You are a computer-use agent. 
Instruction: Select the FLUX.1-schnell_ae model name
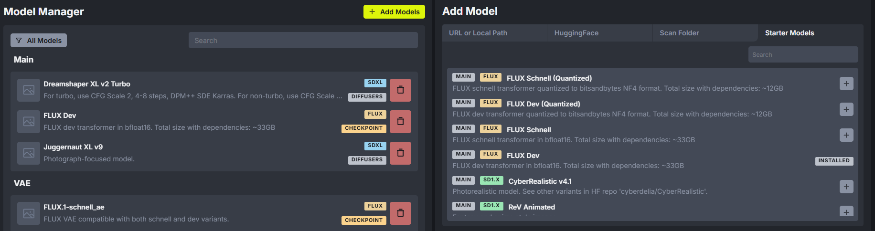[74, 207]
